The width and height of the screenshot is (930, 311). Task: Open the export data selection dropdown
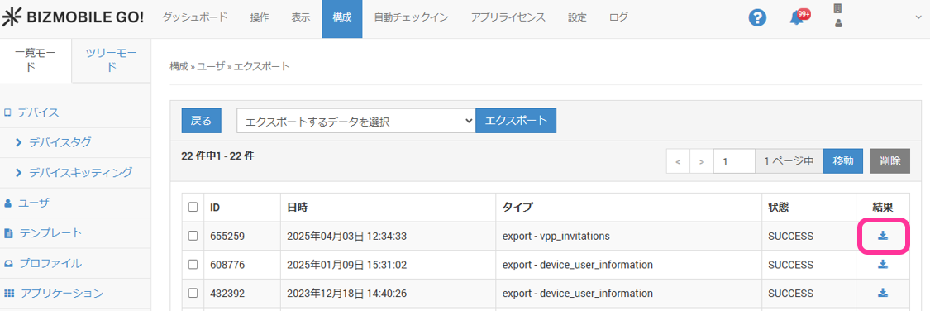(355, 121)
